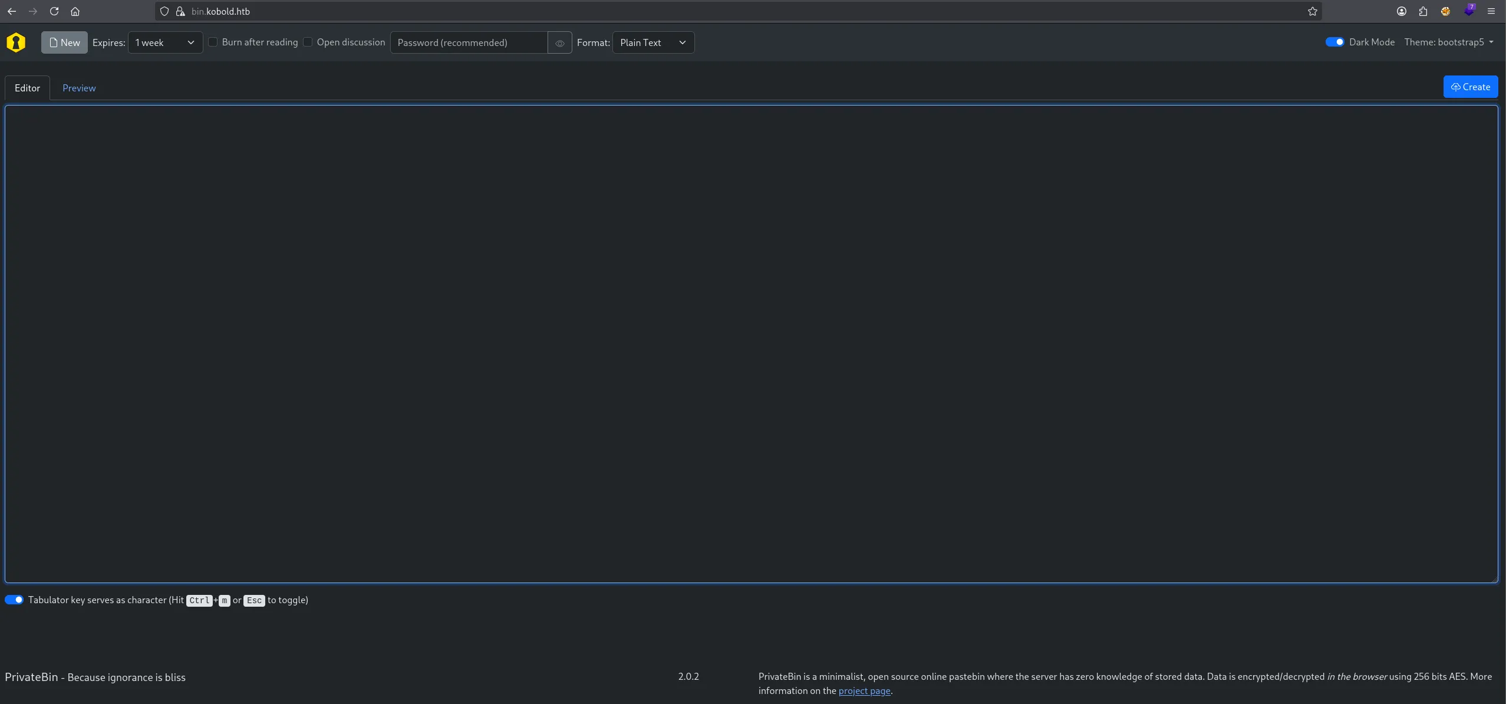Click in the Password (recommended) field
The height and width of the screenshot is (704, 1506).
tap(469, 42)
